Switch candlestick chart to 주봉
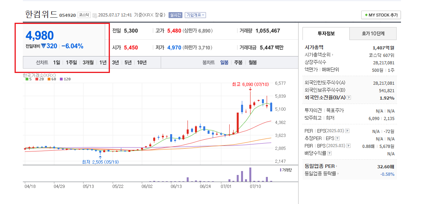 coord(238,63)
